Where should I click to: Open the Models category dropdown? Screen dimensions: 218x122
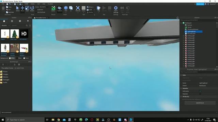click(5, 26)
